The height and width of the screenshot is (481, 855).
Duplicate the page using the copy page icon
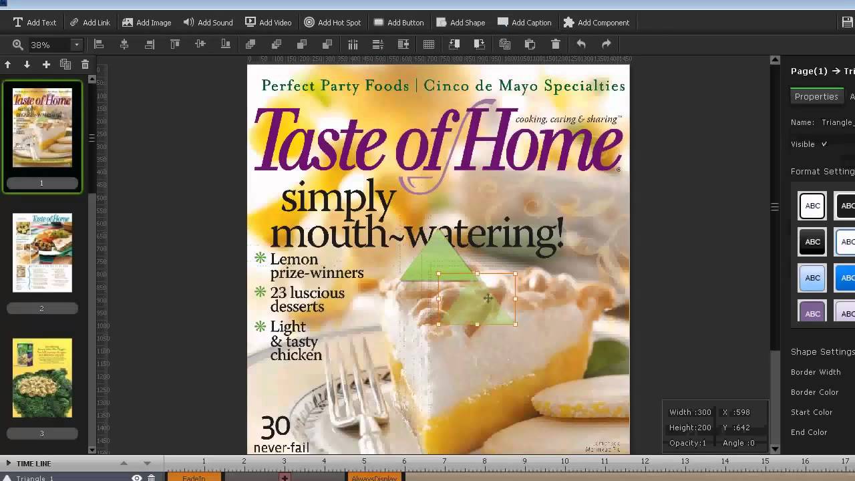click(65, 65)
